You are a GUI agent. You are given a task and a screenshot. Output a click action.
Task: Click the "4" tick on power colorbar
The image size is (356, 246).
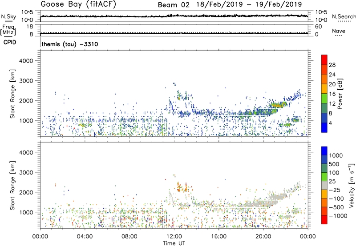330,123
